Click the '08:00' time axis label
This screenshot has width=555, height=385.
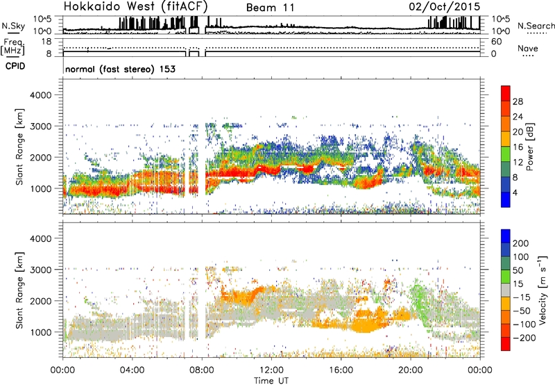click(202, 370)
